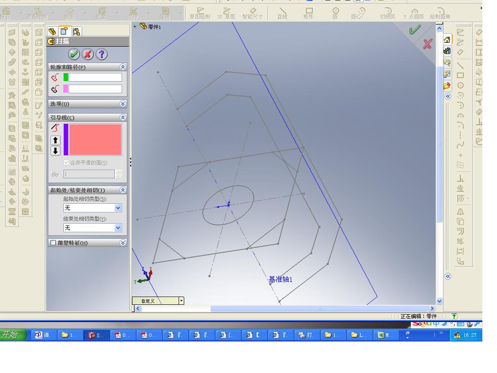Collapse the 引导线(C) section

tap(123, 117)
